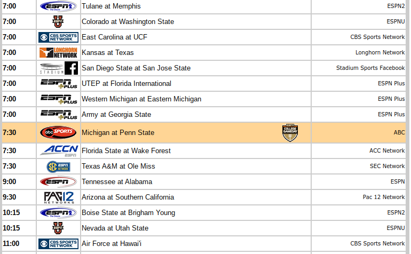Click the CBS Sports Network logo for East Carolina
The width and height of the screenshot is (411, 254).
(58, 37)
